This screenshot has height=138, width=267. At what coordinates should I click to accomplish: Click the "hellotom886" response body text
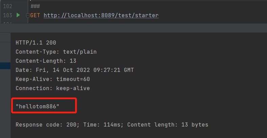coord(38,106)
